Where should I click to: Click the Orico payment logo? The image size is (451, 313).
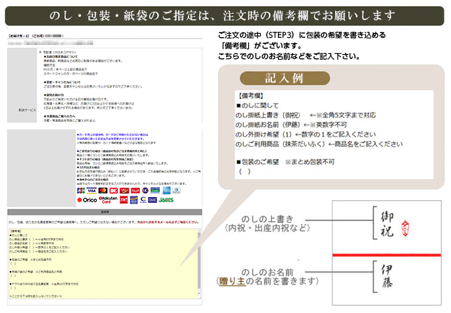pyautogui.click(x=87, y=198)
